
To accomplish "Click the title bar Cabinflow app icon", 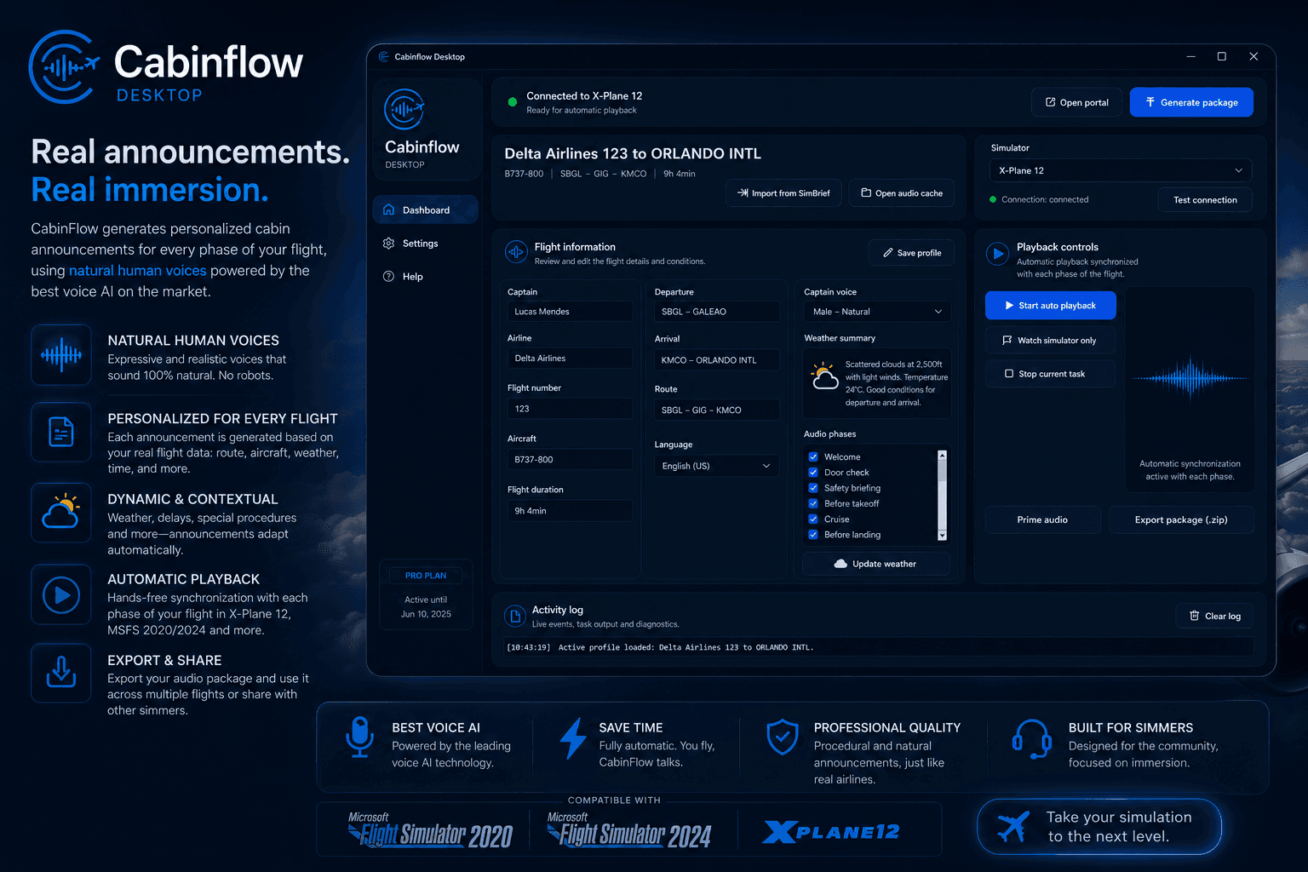I will pyautogui.click(x=384, y=57).
